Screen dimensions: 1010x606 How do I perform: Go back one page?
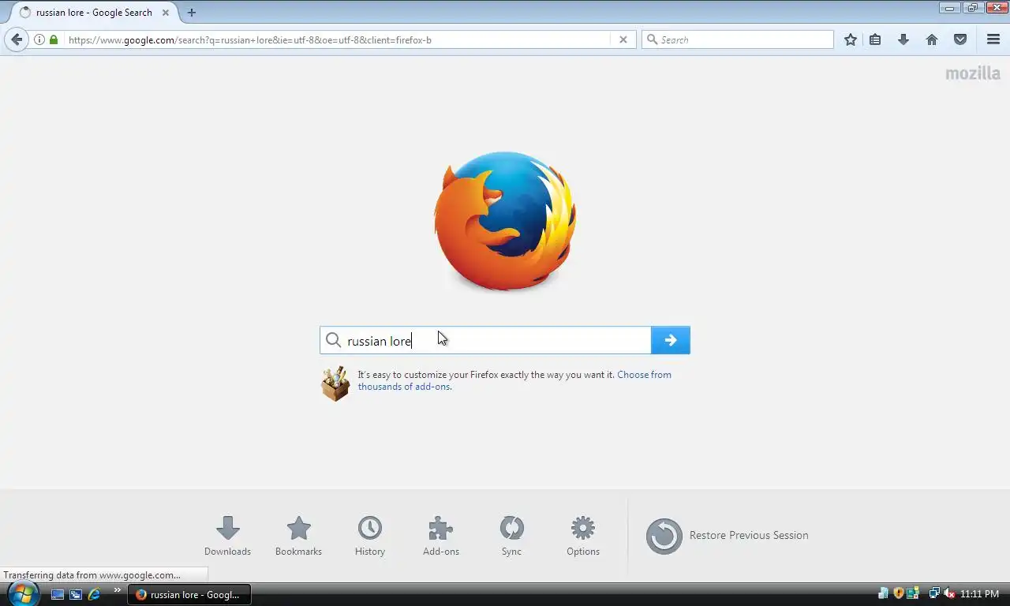[17, 39]
